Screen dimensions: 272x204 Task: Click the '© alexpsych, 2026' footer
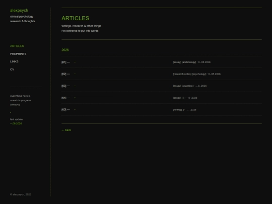point(21,194)
